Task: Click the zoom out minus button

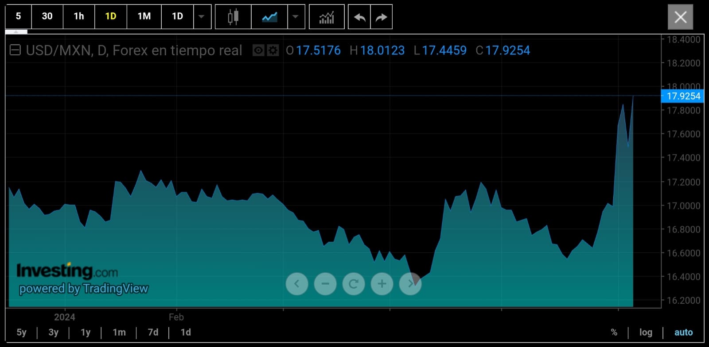Action: (325, 284)
